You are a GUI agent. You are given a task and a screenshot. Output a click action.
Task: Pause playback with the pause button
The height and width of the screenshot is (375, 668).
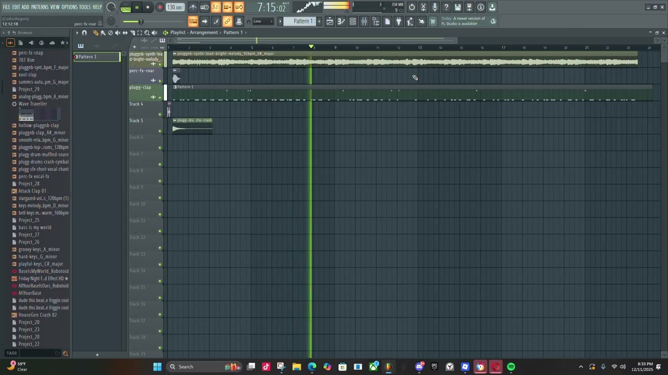point(137,7)
